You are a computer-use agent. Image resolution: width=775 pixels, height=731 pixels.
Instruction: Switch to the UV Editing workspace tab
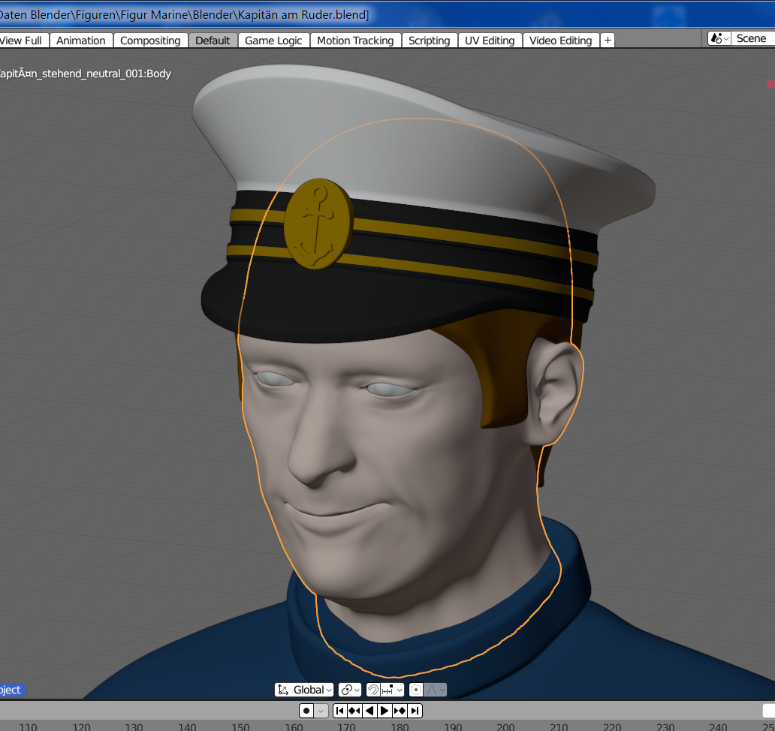[x=490, y=41]
